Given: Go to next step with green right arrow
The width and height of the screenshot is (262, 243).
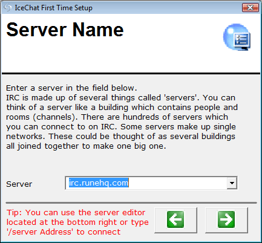Looking at the screenshot, I should [x=226, y=220].
